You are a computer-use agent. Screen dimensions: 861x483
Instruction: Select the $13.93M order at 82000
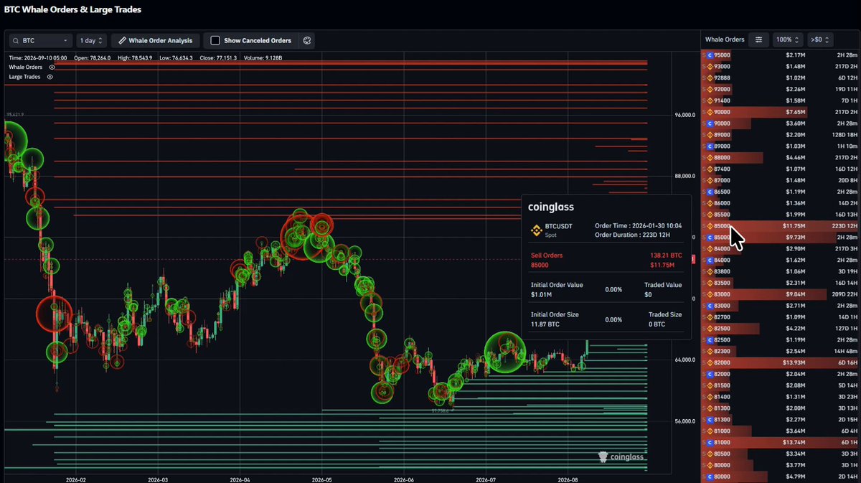pyautogui.click(x=781, y=362)
